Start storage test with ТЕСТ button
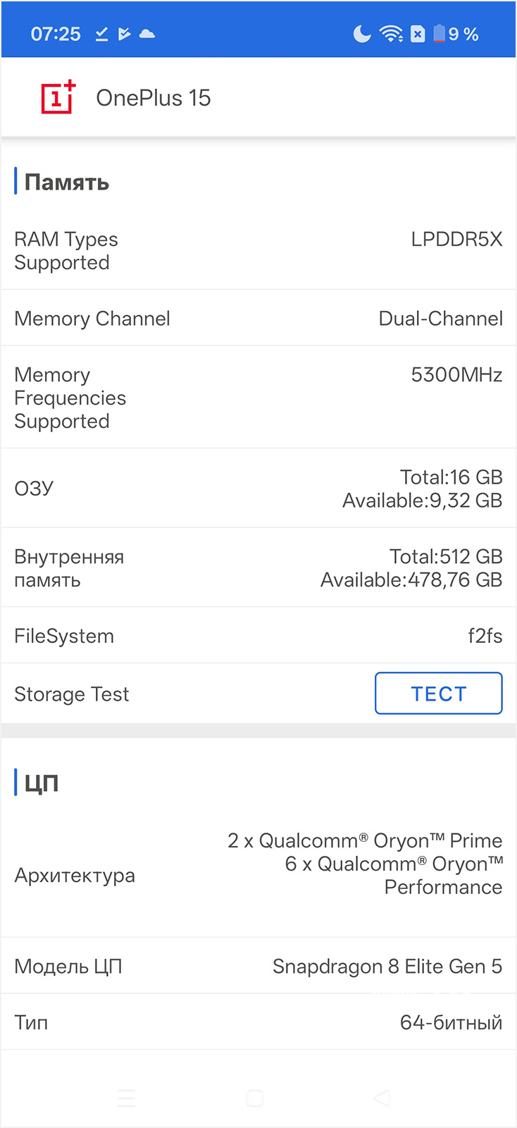The image size is (517, 1128). (x=438, y=694)
